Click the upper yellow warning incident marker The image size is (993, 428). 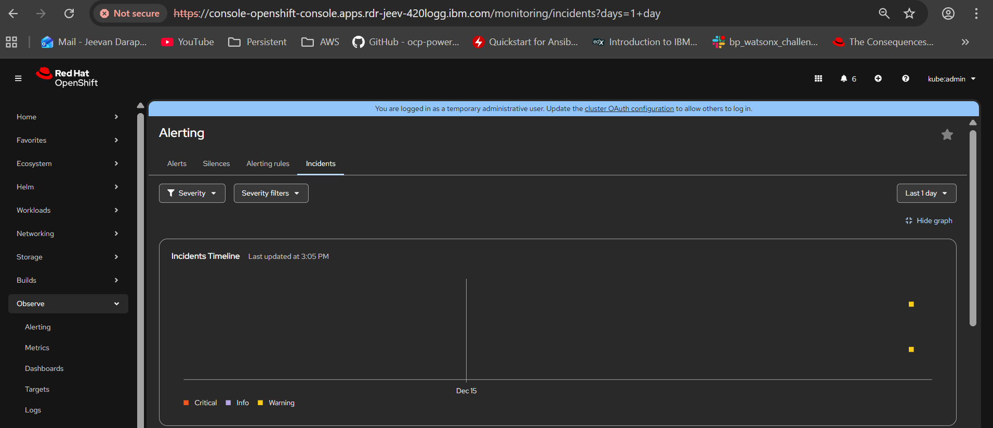pyautogui.click(x=911, y=304)
